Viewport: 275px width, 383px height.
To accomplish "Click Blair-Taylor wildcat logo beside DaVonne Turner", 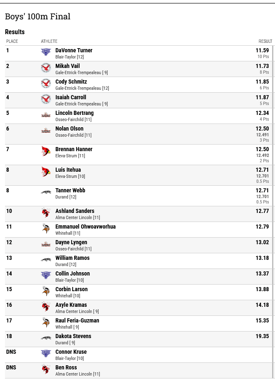I will 46,52.
